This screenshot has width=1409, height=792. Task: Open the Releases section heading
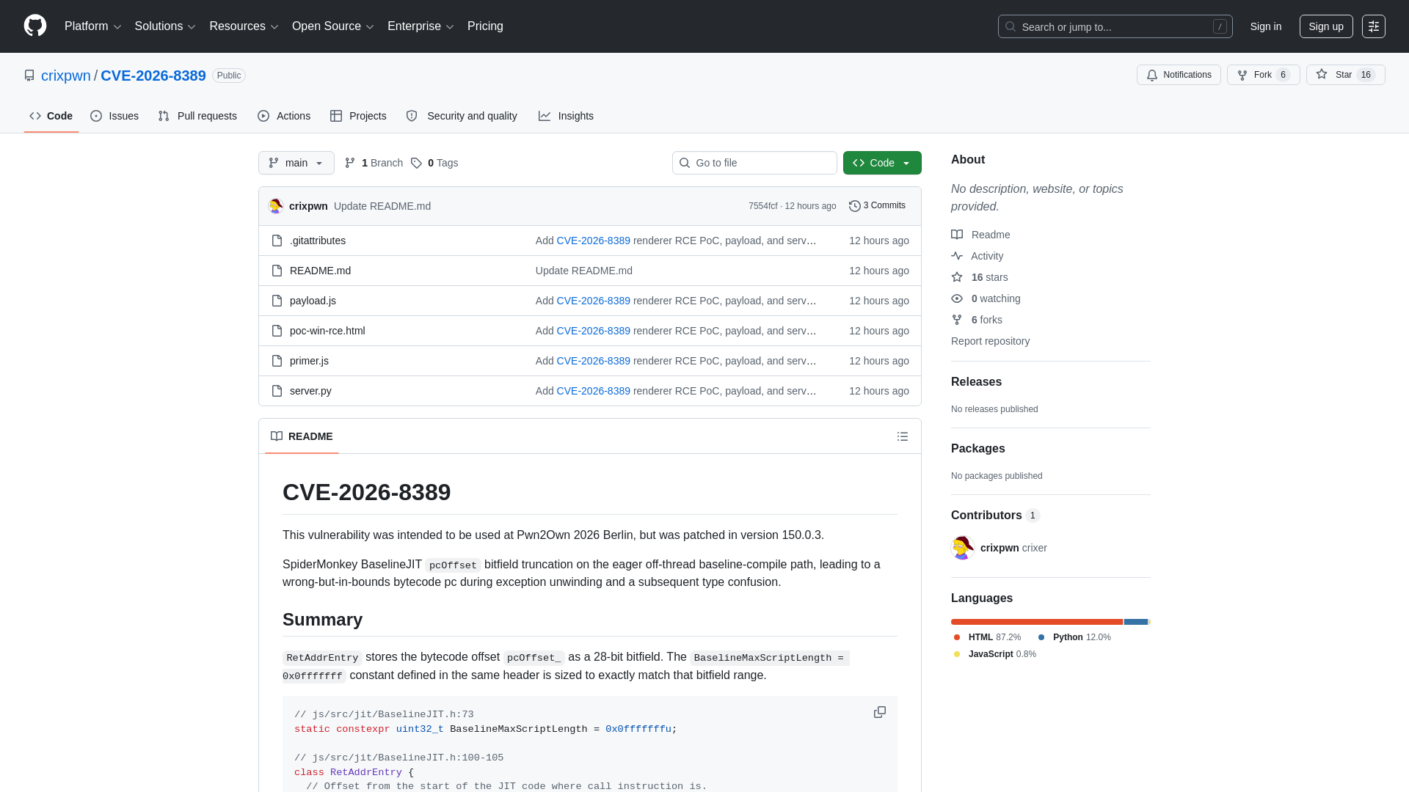[x=976, y=382]
